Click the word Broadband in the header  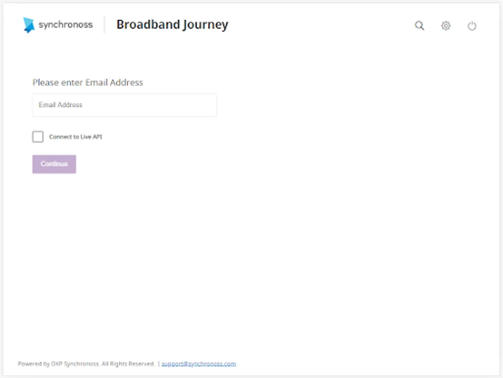pyautogui.click(x=147, y=25)
